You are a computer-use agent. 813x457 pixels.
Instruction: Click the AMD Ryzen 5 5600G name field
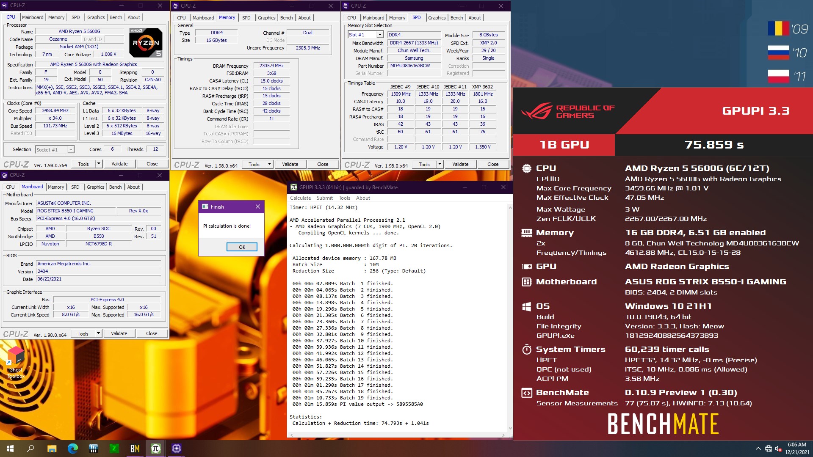click(79, 31)
